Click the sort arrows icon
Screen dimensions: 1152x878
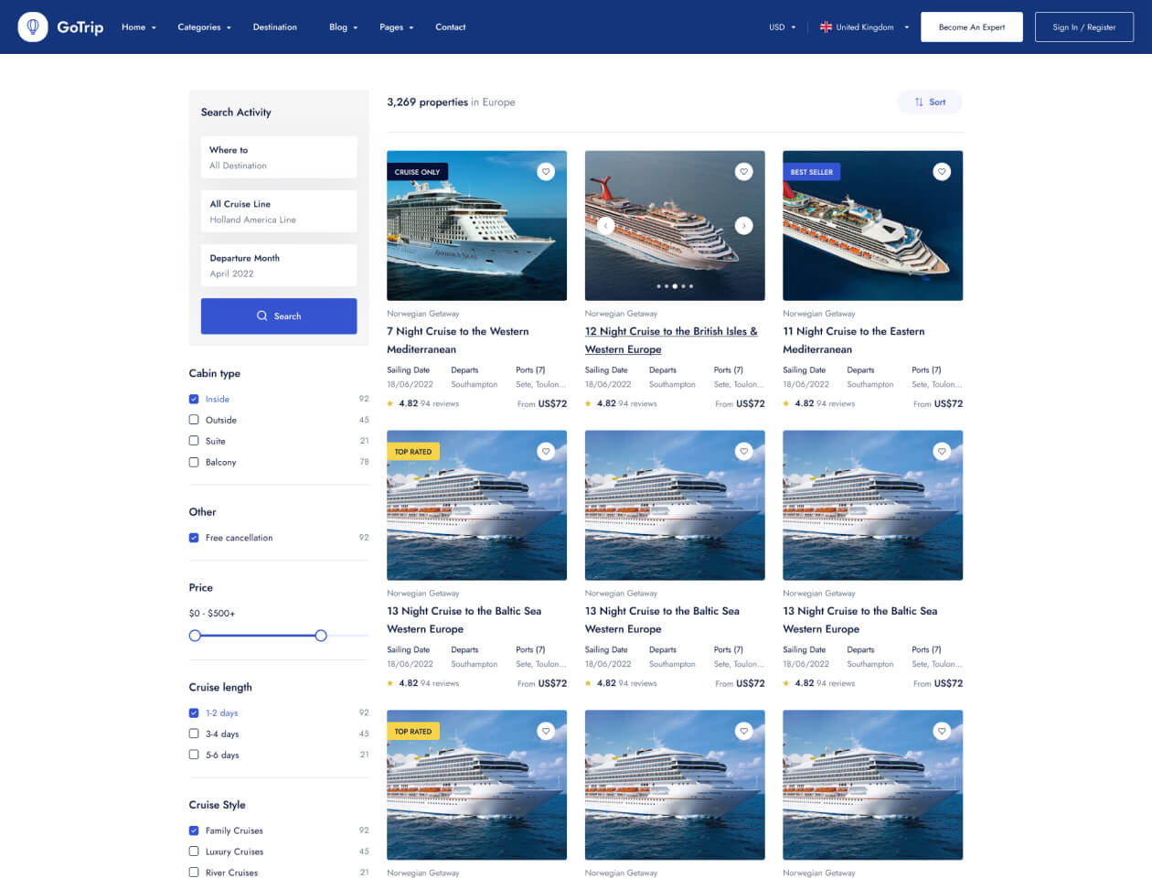919,102
